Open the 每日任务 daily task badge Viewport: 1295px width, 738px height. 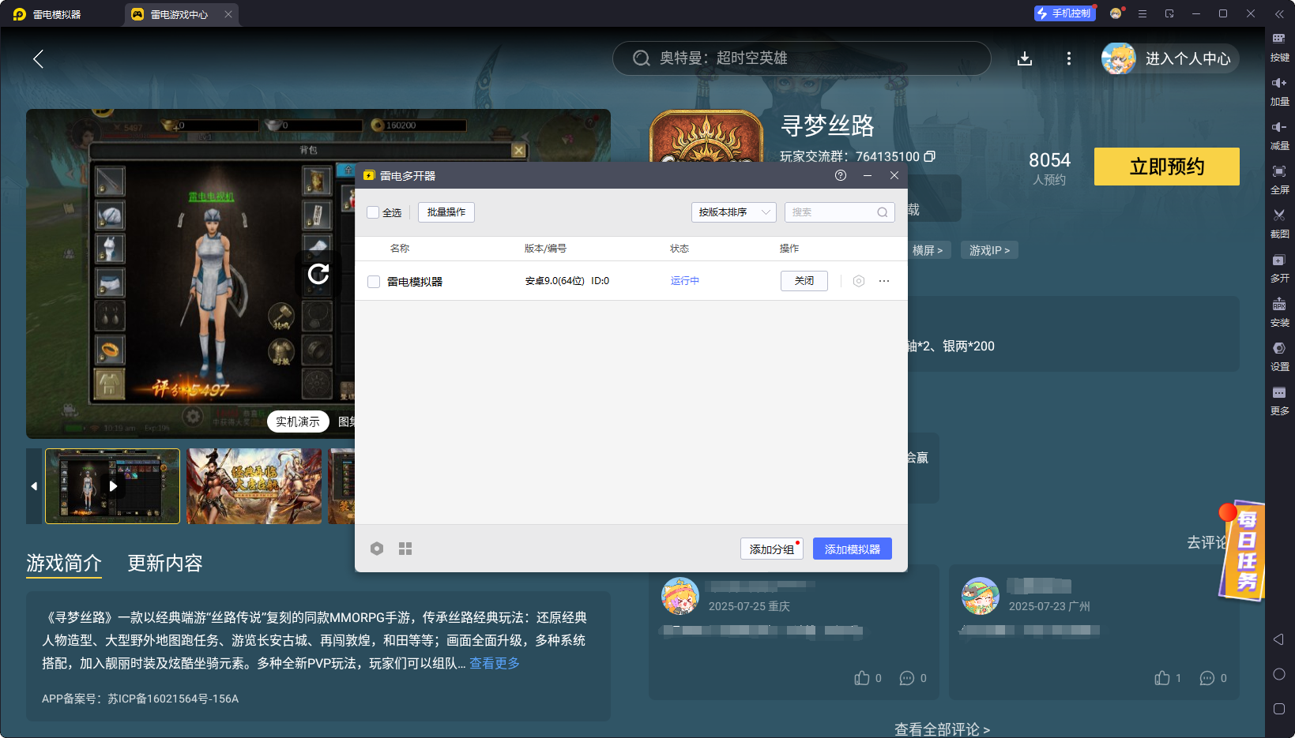(x=1243, y=550)
